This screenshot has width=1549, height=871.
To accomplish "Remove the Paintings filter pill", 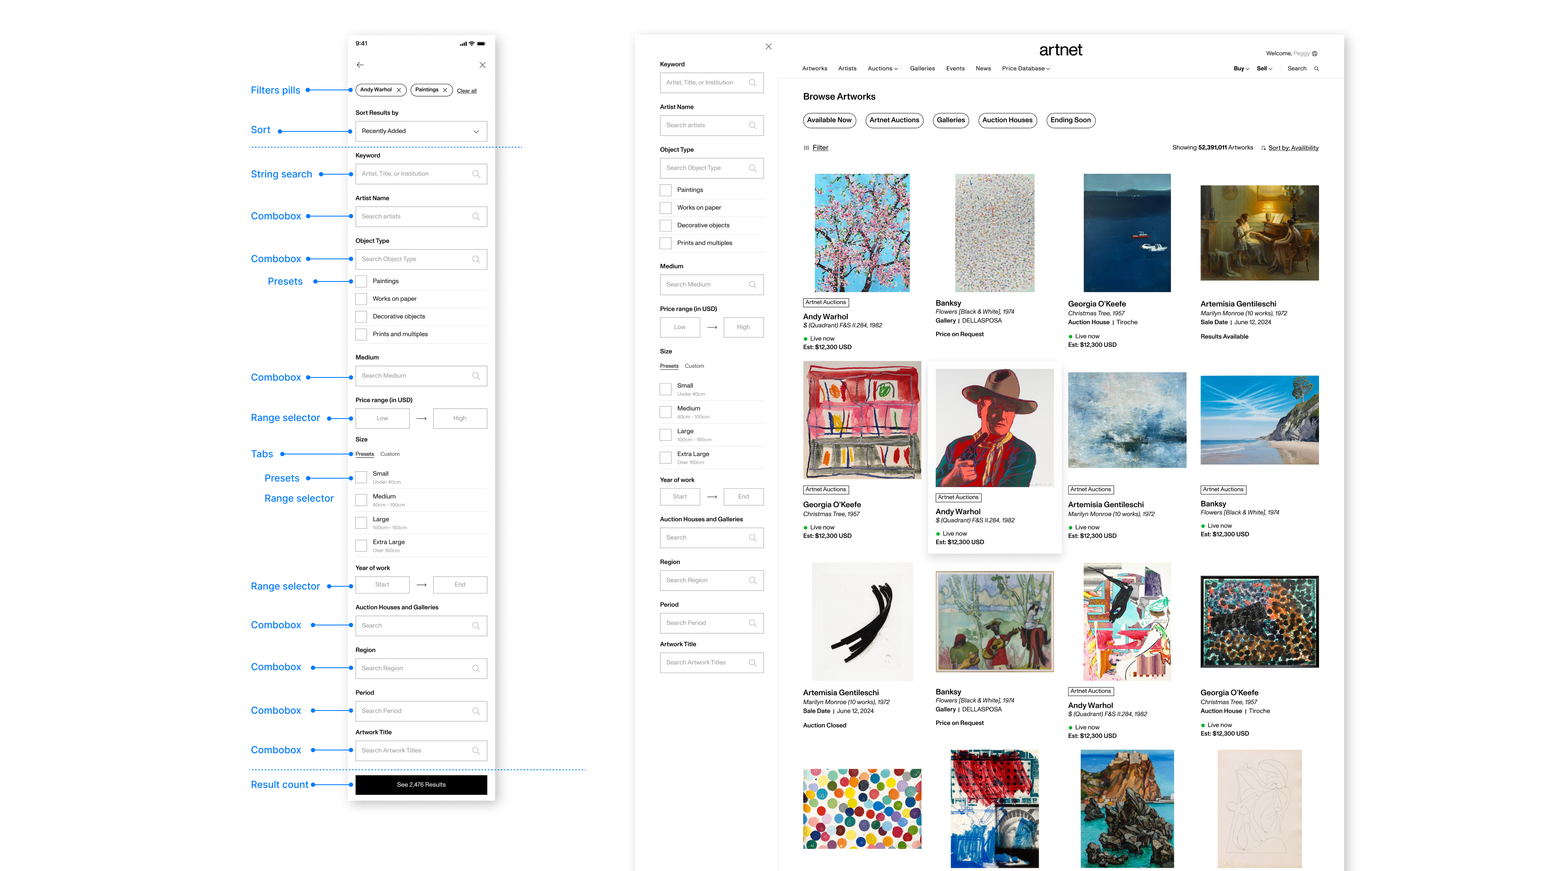I will (445, 90).
